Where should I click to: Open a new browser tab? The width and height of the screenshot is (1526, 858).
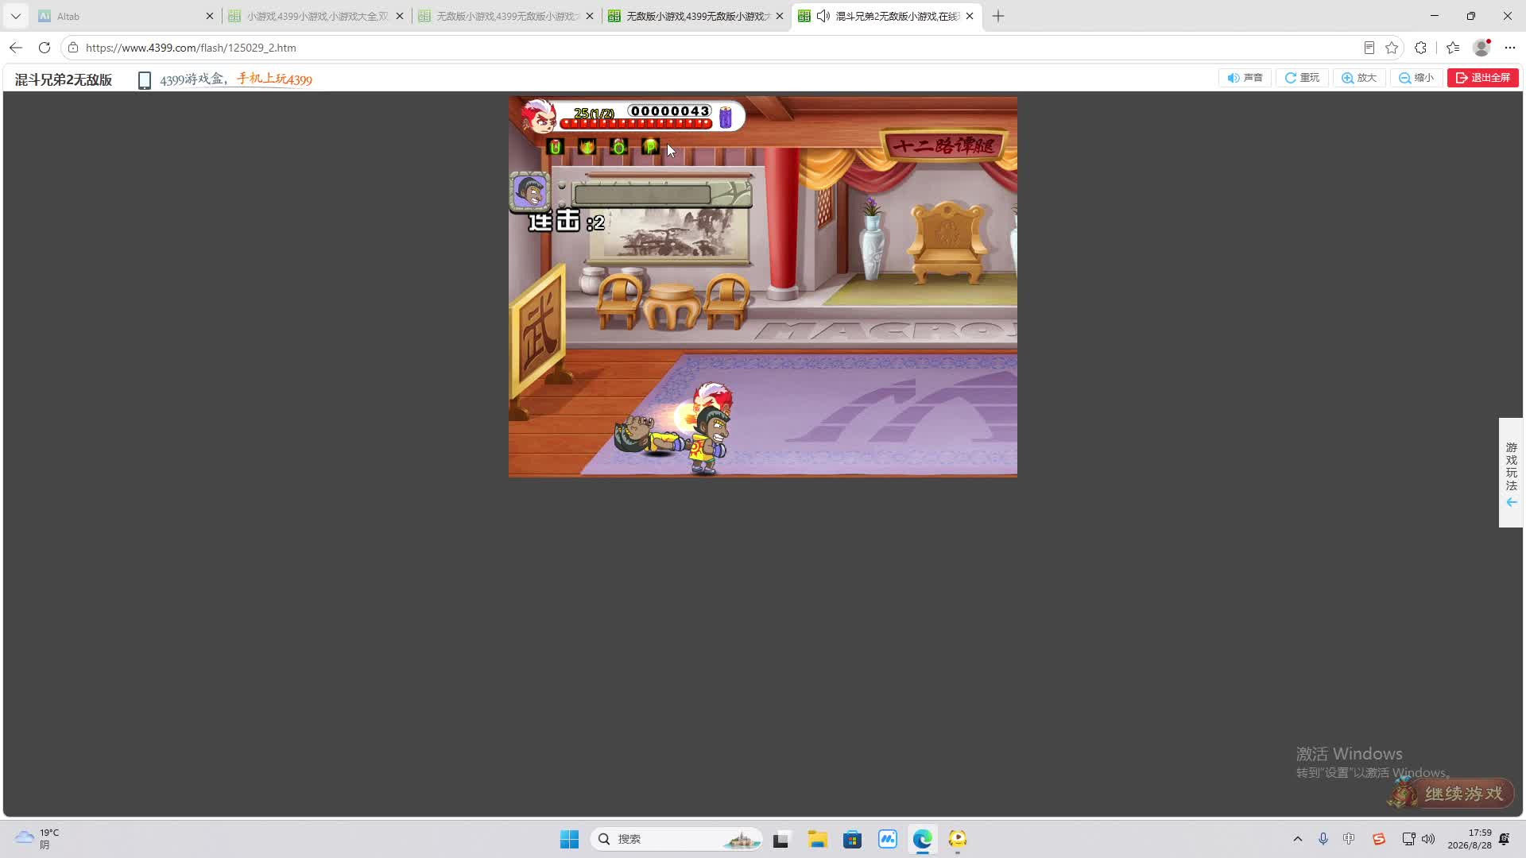point(998,16)
